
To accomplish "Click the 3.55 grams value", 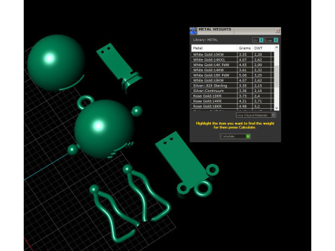I will [243, 54].
